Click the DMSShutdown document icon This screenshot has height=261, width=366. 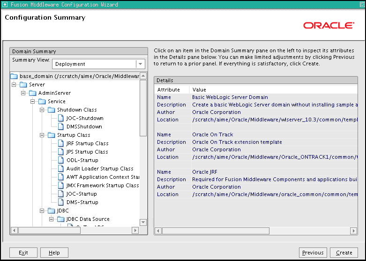(x=61, y=127)
